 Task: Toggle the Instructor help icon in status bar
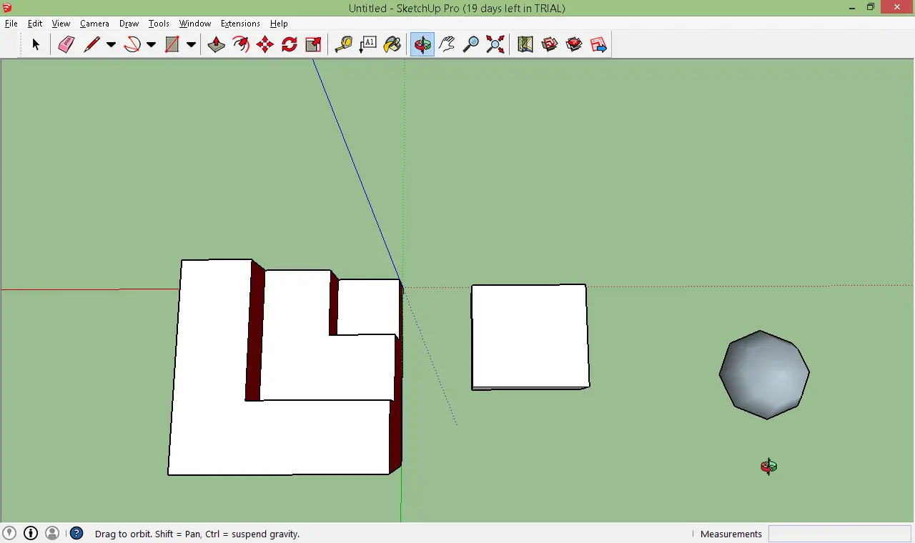76,533
